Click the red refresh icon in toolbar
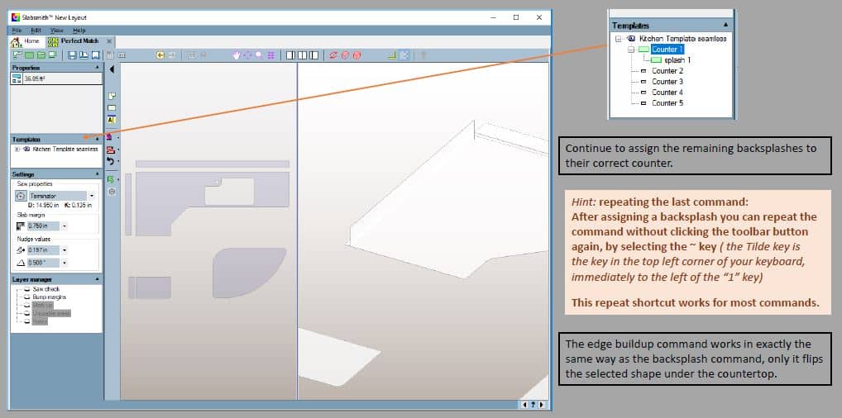 (x=333, y=55)
